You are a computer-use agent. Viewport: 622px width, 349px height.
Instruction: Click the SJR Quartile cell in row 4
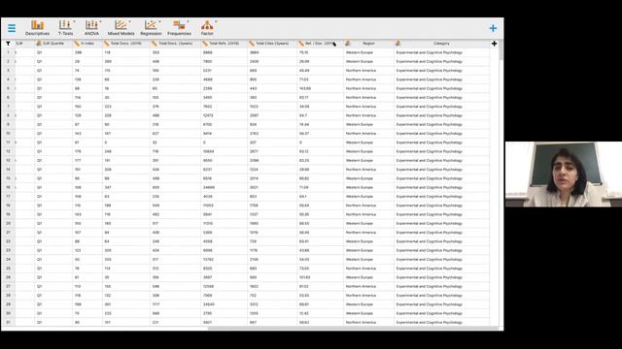coord(53,79)
